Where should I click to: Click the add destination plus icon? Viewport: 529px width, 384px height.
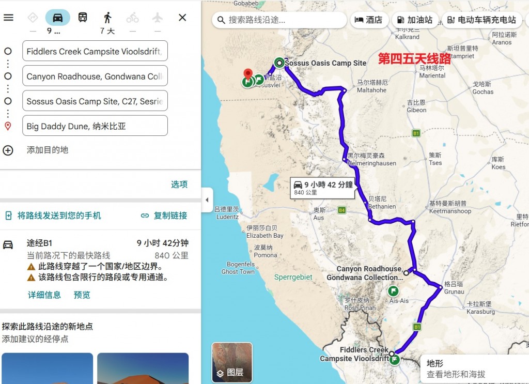pyautogui.click(x=8, y=150)
